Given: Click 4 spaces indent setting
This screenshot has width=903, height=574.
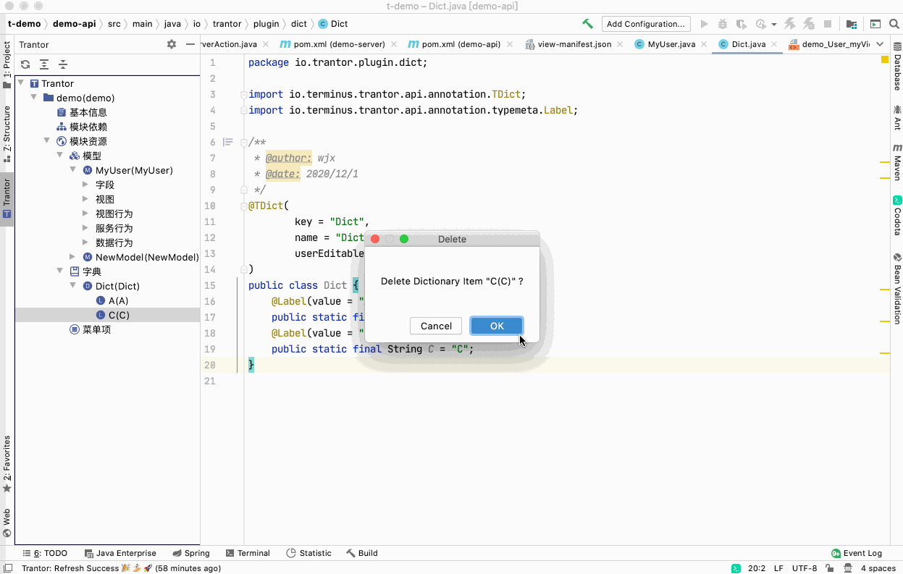Looking at the screenshot, I should pos(878,568).
